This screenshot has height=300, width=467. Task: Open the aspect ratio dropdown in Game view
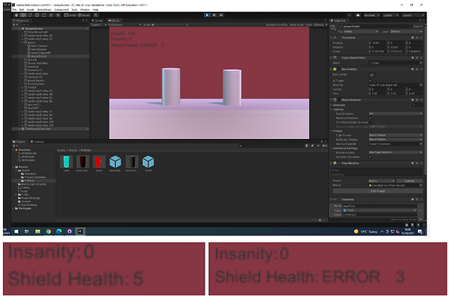tap(125, 25)
